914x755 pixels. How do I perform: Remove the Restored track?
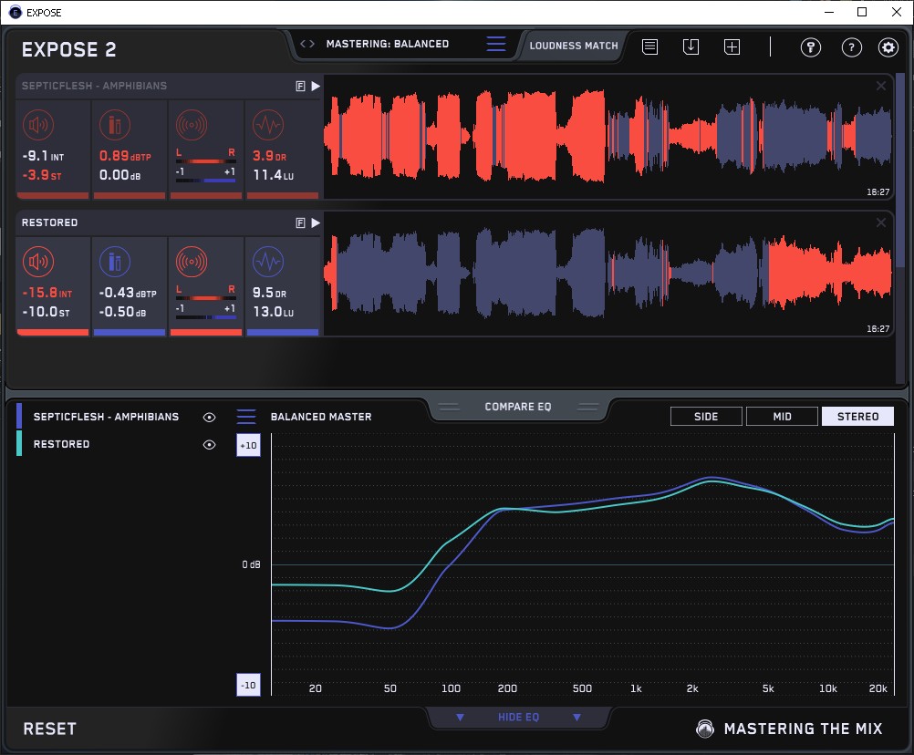point(881,223)
